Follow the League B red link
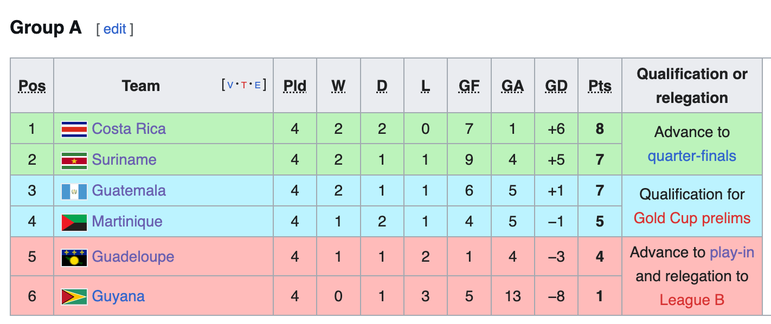Image resolution: width=771 pixels, height=324 pixels. pos(692,300)
